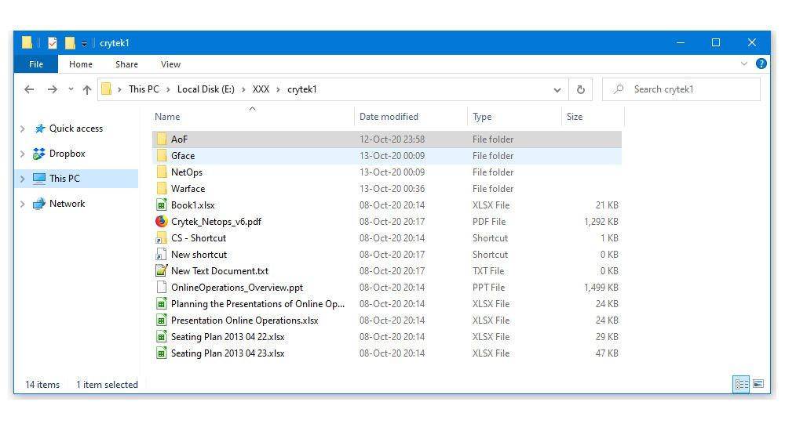The image size is (785, 431).
Task: Click Presentation Online Operations.xlsx icon
Action: 161,321
